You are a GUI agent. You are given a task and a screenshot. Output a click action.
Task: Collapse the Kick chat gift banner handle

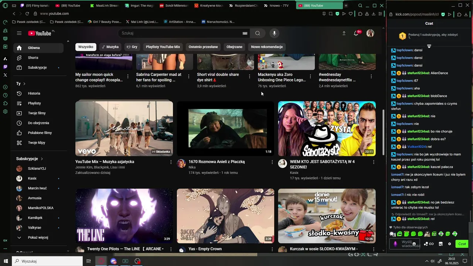click(x=429, y=46)
